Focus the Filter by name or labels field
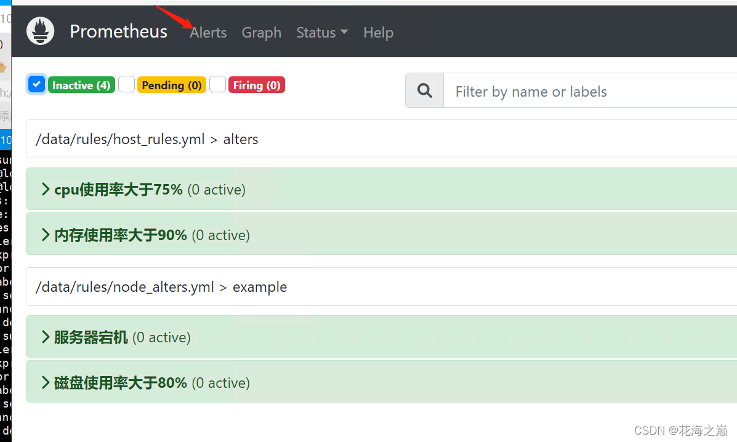 click(590, 90)
